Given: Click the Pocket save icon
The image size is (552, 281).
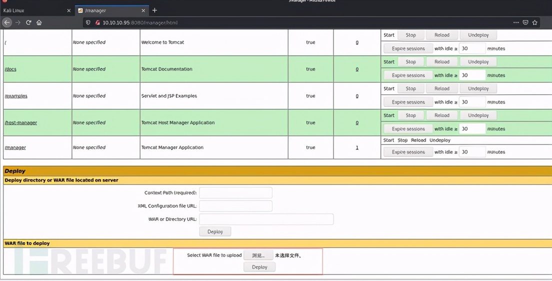Looking at the screenshot, I should [525, 22].
